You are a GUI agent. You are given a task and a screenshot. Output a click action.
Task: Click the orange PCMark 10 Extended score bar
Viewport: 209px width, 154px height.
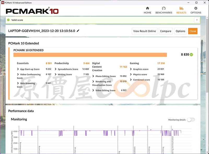pyautogui.click(x=90, y=55)
